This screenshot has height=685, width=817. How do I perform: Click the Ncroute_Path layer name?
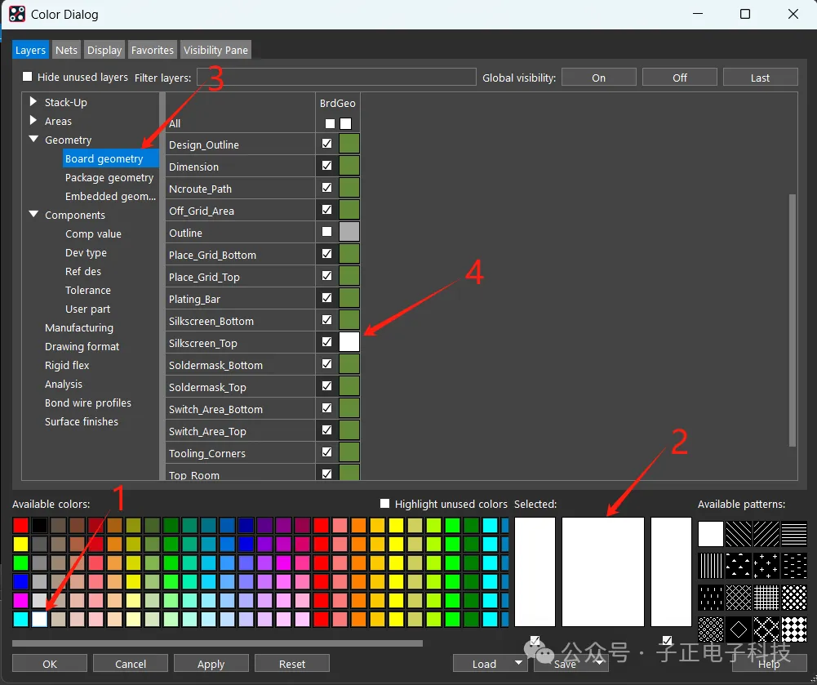click(x=200, y=189)
